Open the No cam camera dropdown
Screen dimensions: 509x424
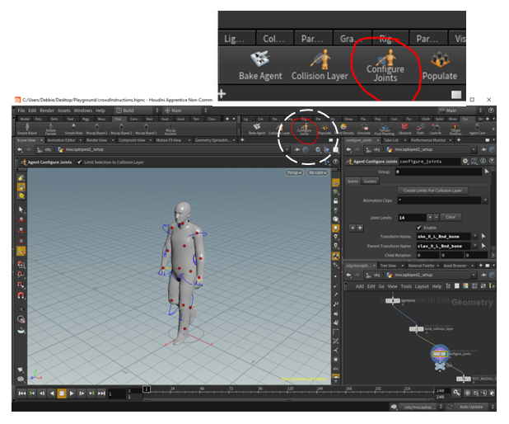(x=317, y=173)
